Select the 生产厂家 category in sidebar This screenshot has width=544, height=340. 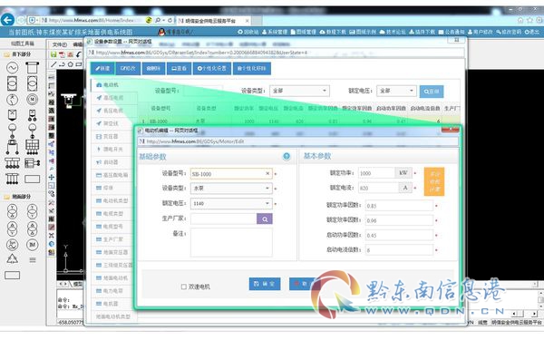(x=110, y=239)
